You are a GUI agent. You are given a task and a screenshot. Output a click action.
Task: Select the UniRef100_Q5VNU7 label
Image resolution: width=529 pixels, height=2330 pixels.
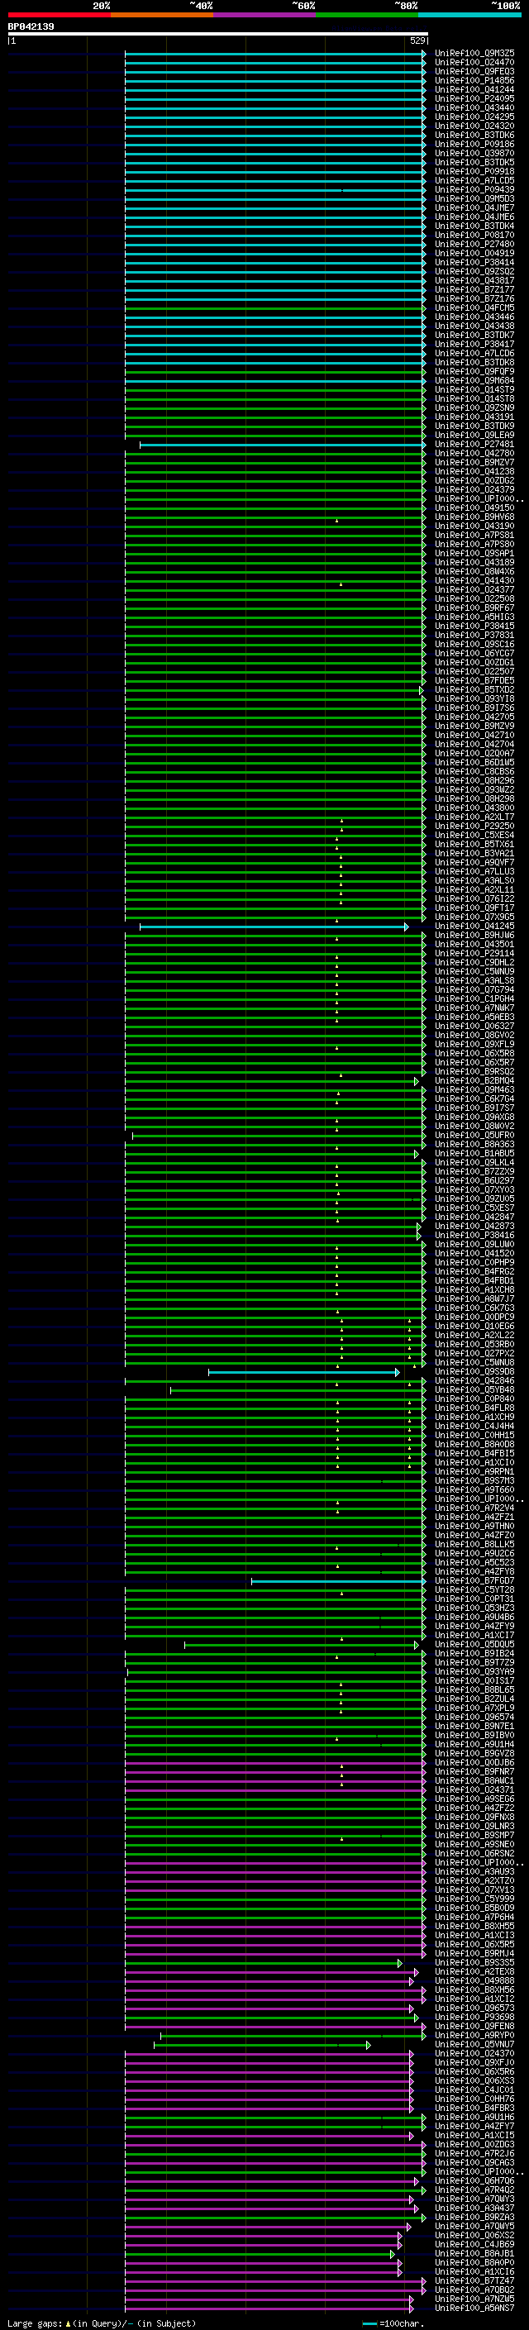[x=474, y=2044]
